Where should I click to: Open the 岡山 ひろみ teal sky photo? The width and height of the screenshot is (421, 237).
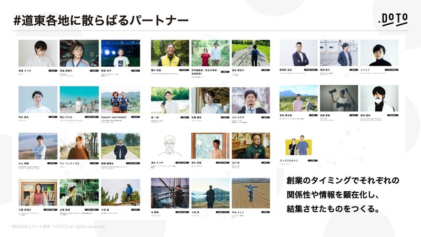pyautogui.click(x=79, y=100)
